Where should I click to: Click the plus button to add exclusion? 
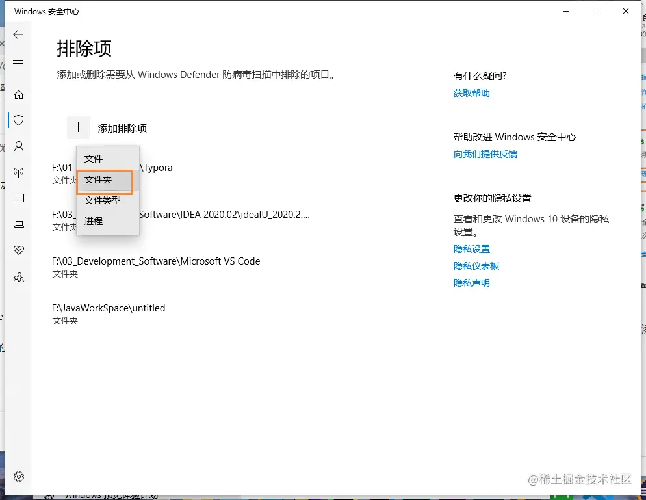[x=78, y=127]
